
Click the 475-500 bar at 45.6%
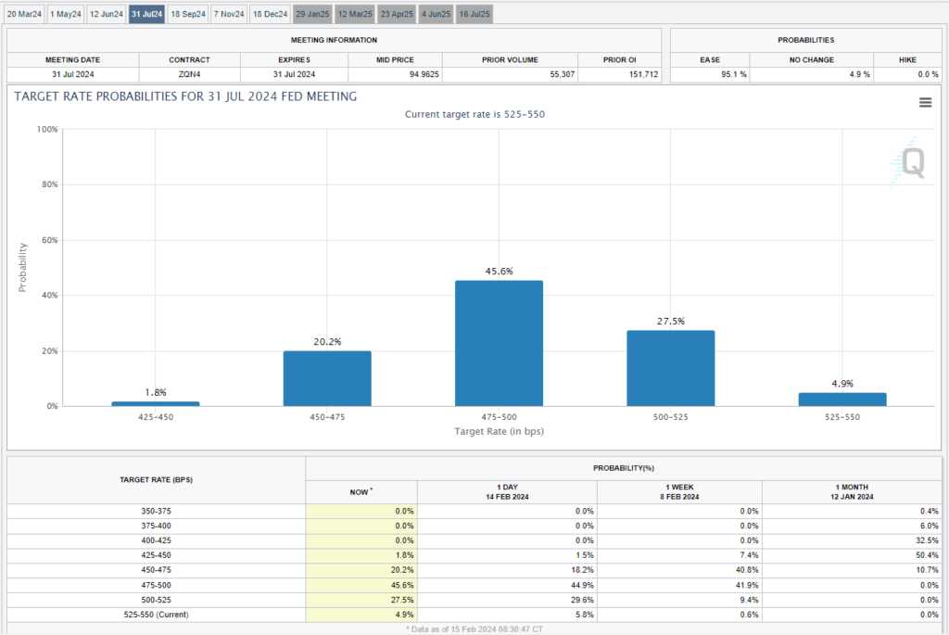point(499,343)
